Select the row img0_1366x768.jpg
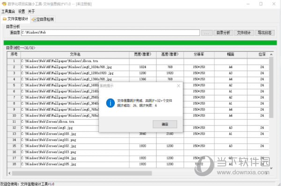Viewport: 281px width, 186px height. (x=138, y=79)
